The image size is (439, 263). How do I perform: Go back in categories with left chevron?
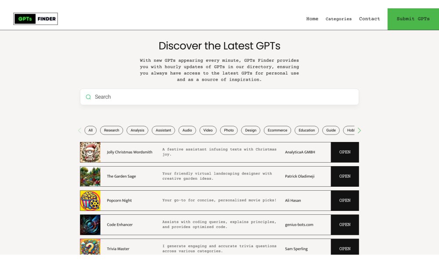79,131
